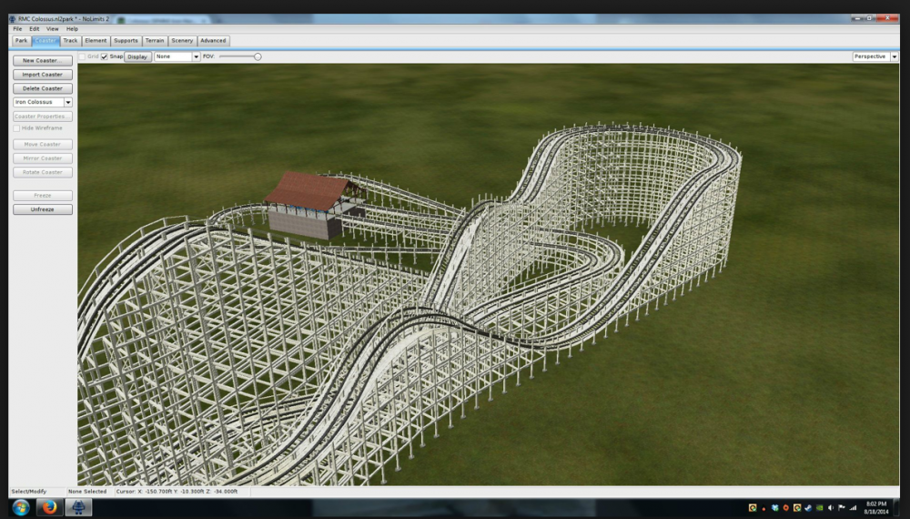Check the Hide Wireframe option
Screen dimensions: 910x519
coord(16,128)
